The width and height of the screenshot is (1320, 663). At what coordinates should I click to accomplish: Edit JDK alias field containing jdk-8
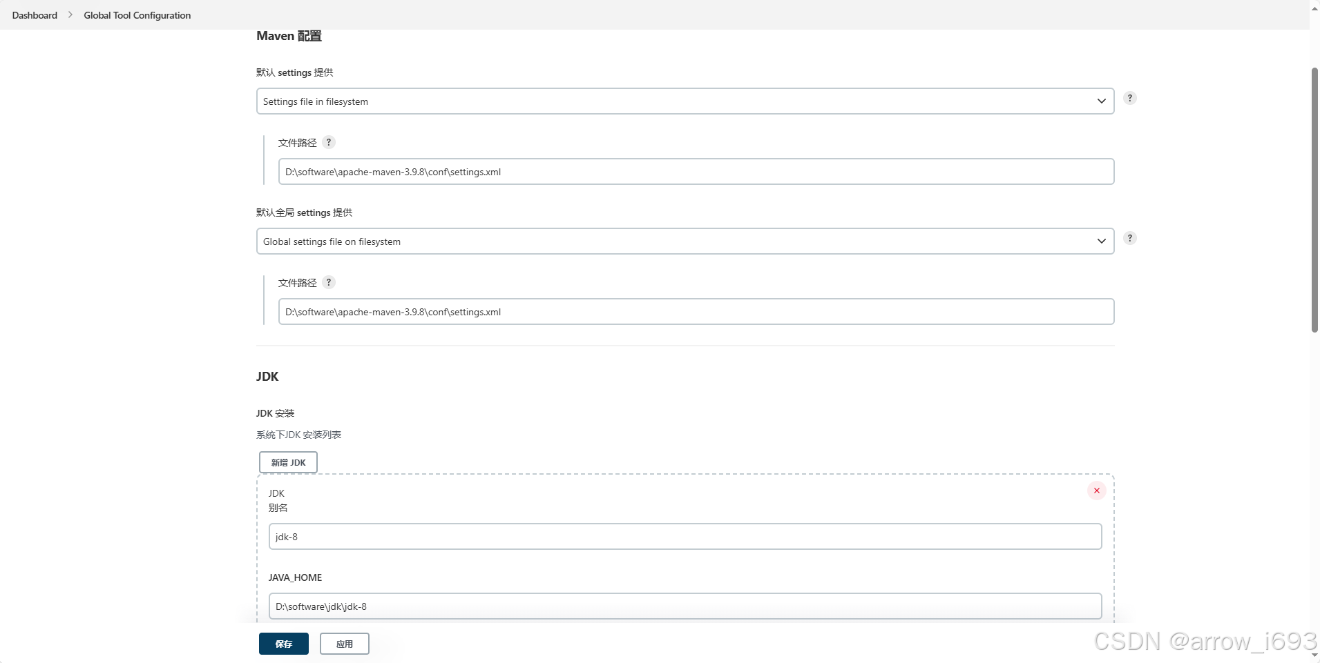point(685,537)
